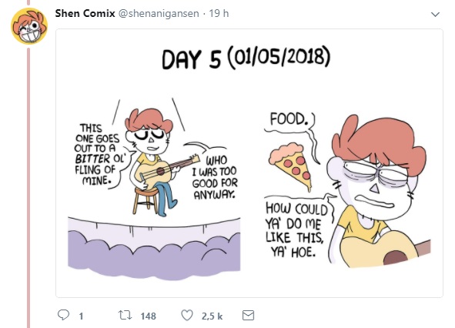This screenshot has width=455, height=328.
Task: Open the tweet's 19 h timestamp
Action: point(219,13)
